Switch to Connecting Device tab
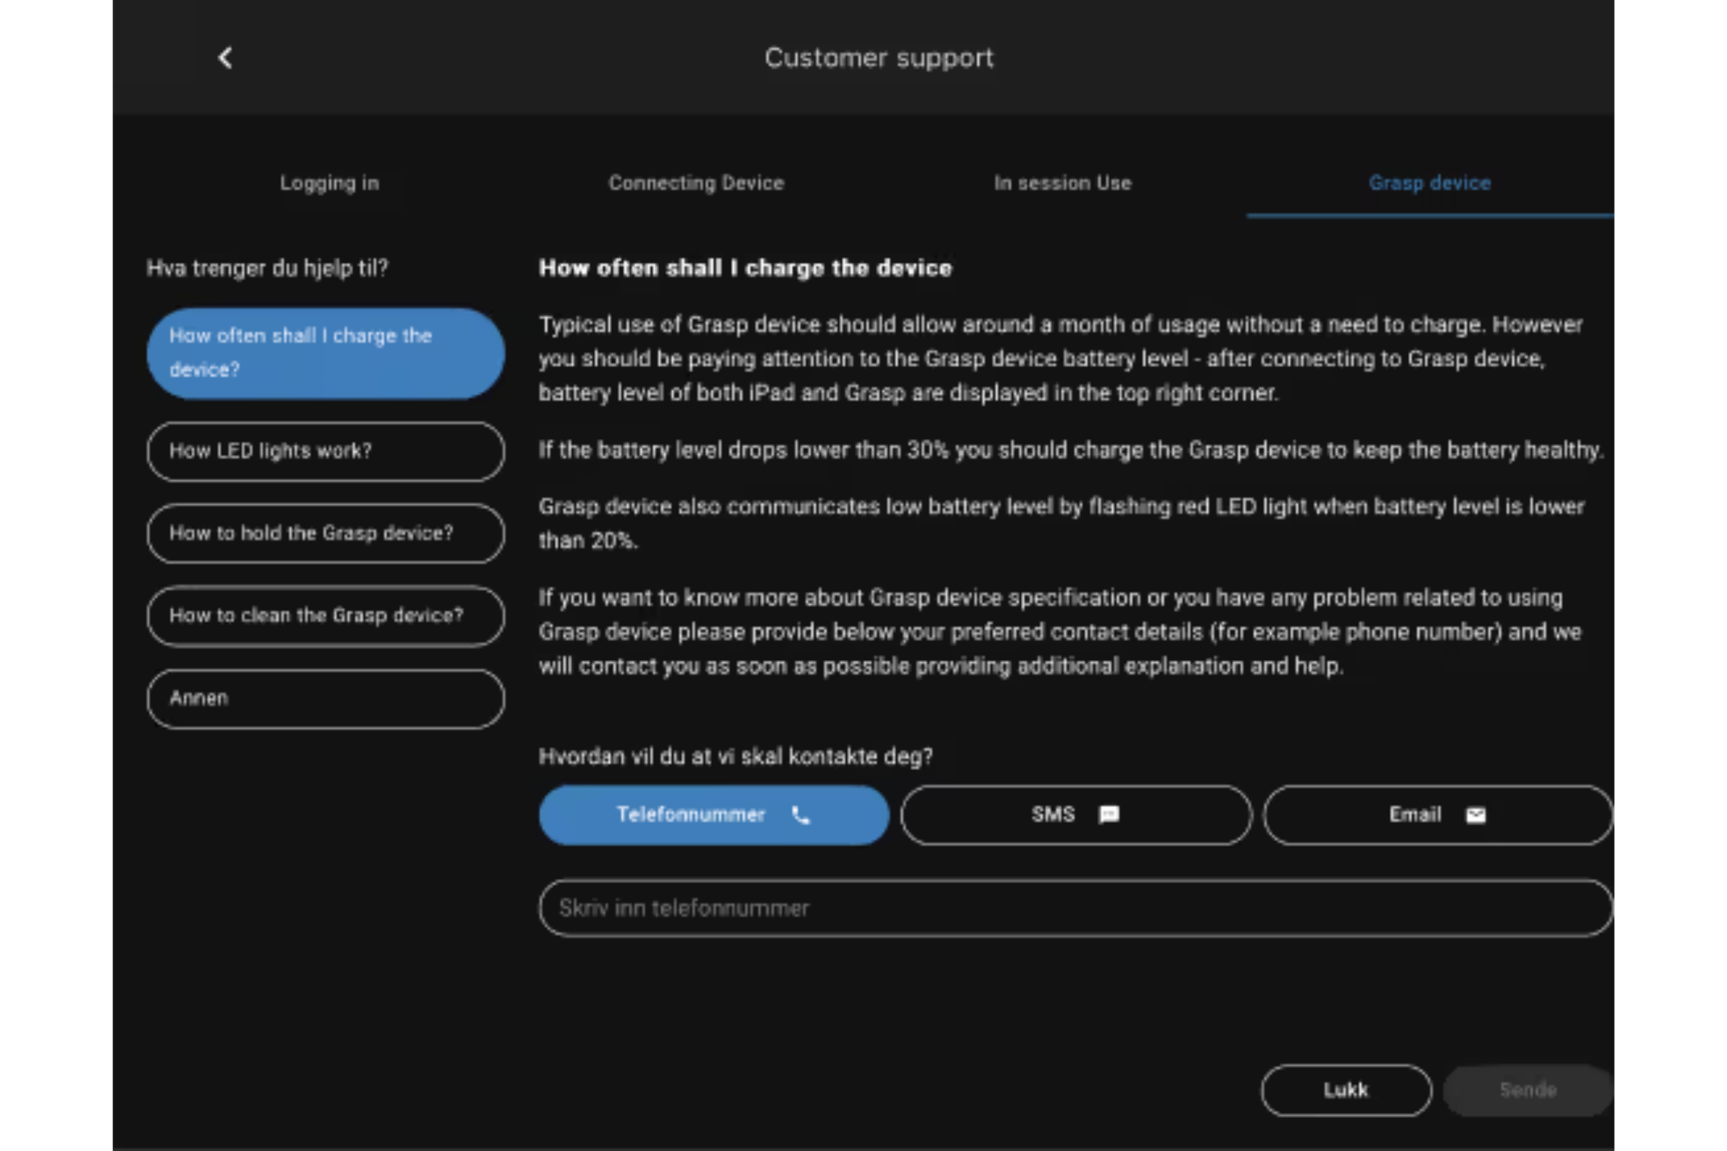 click(696, 183)
